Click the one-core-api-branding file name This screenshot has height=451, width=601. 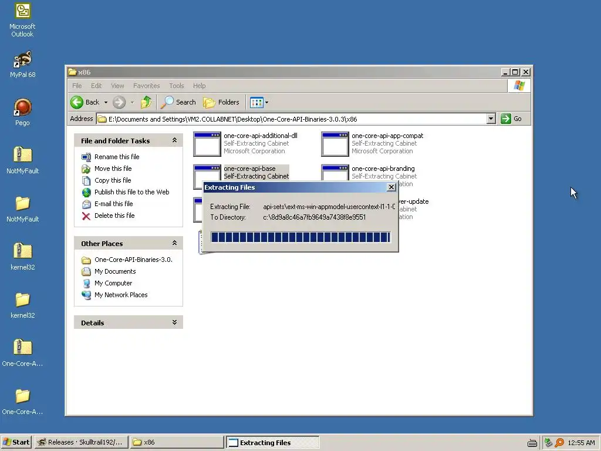383,169
